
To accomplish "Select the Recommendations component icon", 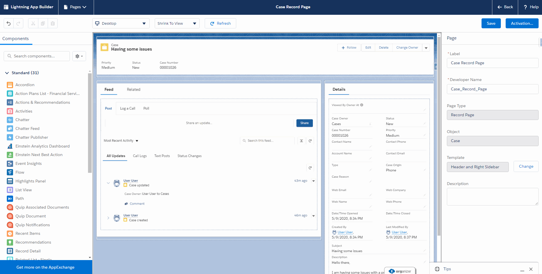I will pyautogui.click(x=10, y=242).
